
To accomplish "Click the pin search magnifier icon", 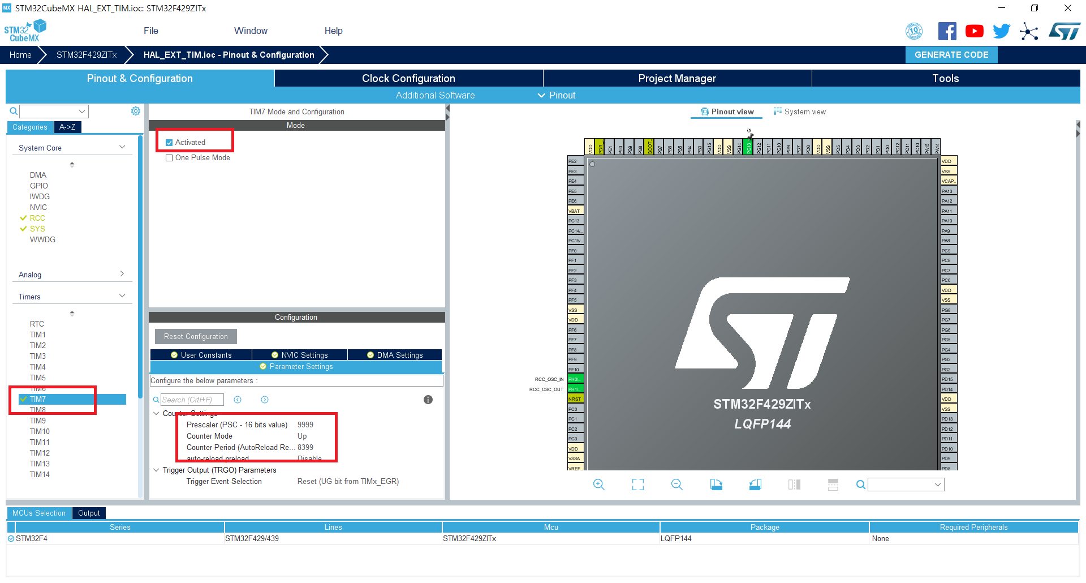I will [x=860, y=485].
